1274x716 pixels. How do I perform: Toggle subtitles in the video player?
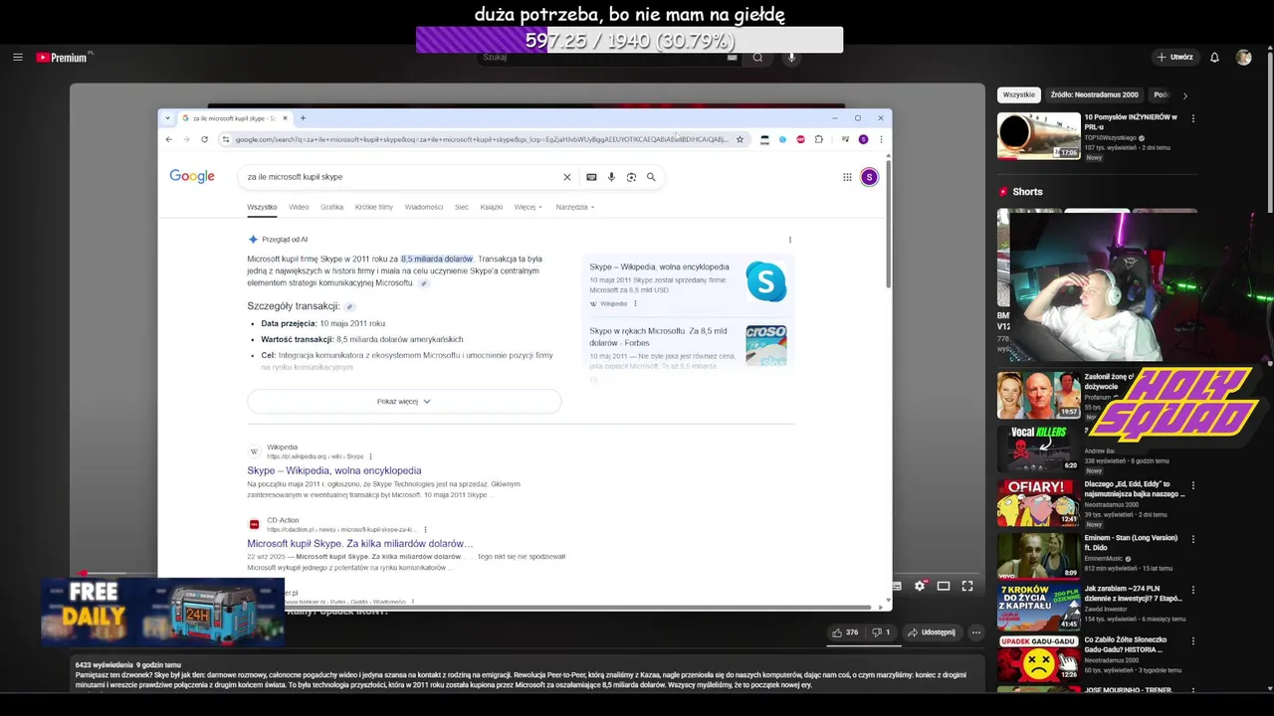(x=896, y=586)
